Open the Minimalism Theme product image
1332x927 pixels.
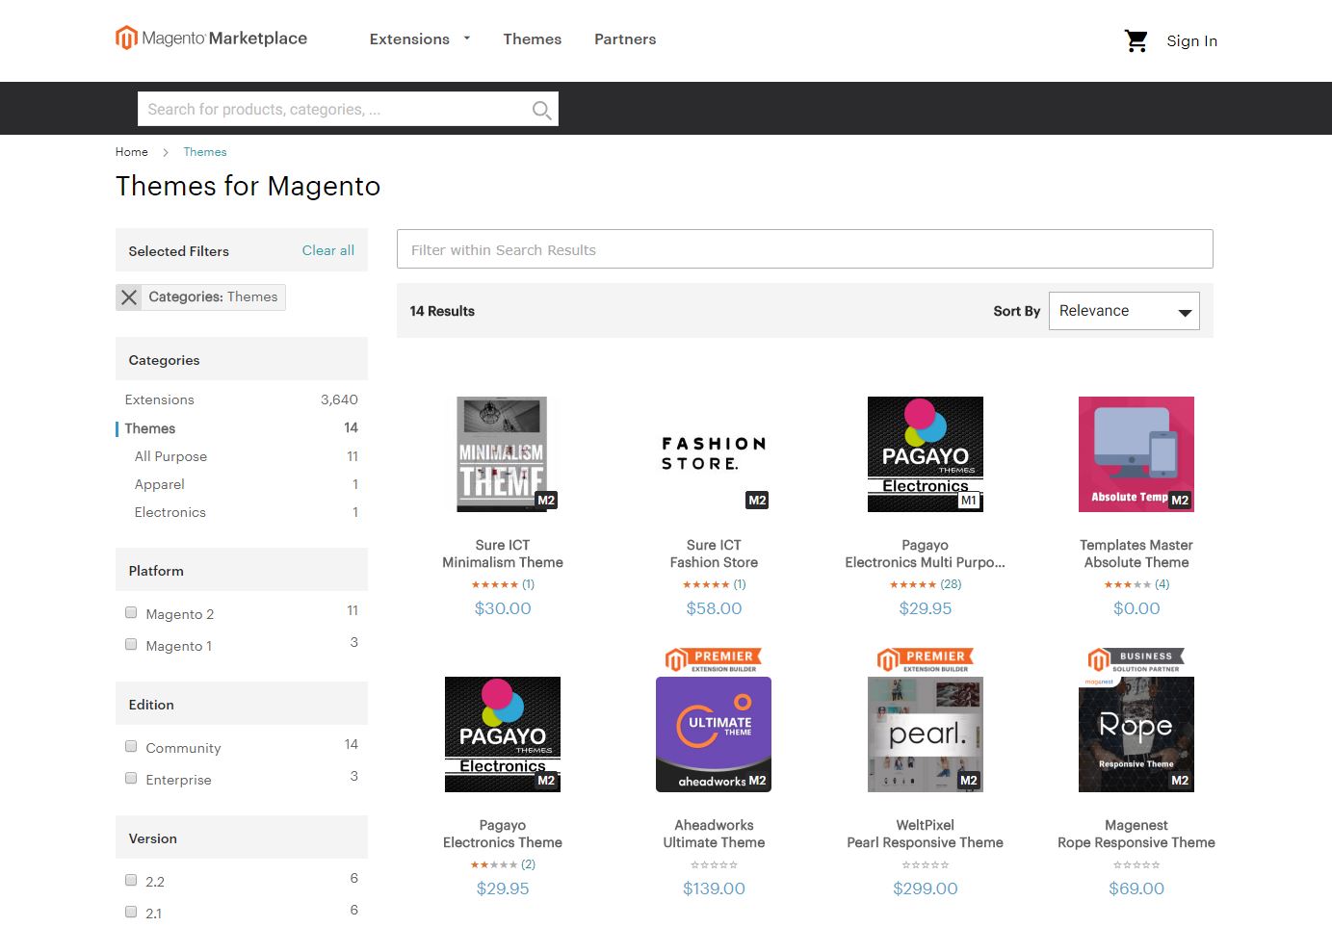502,454
